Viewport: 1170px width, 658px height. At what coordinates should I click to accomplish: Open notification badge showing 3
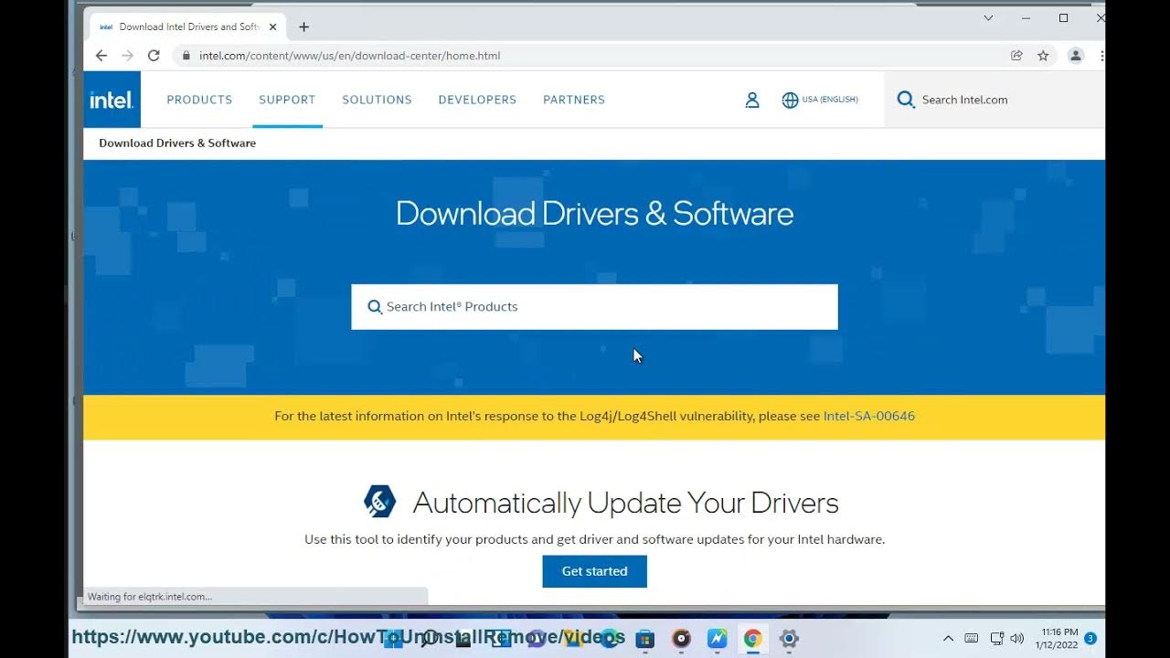[x=1090, y=638]
